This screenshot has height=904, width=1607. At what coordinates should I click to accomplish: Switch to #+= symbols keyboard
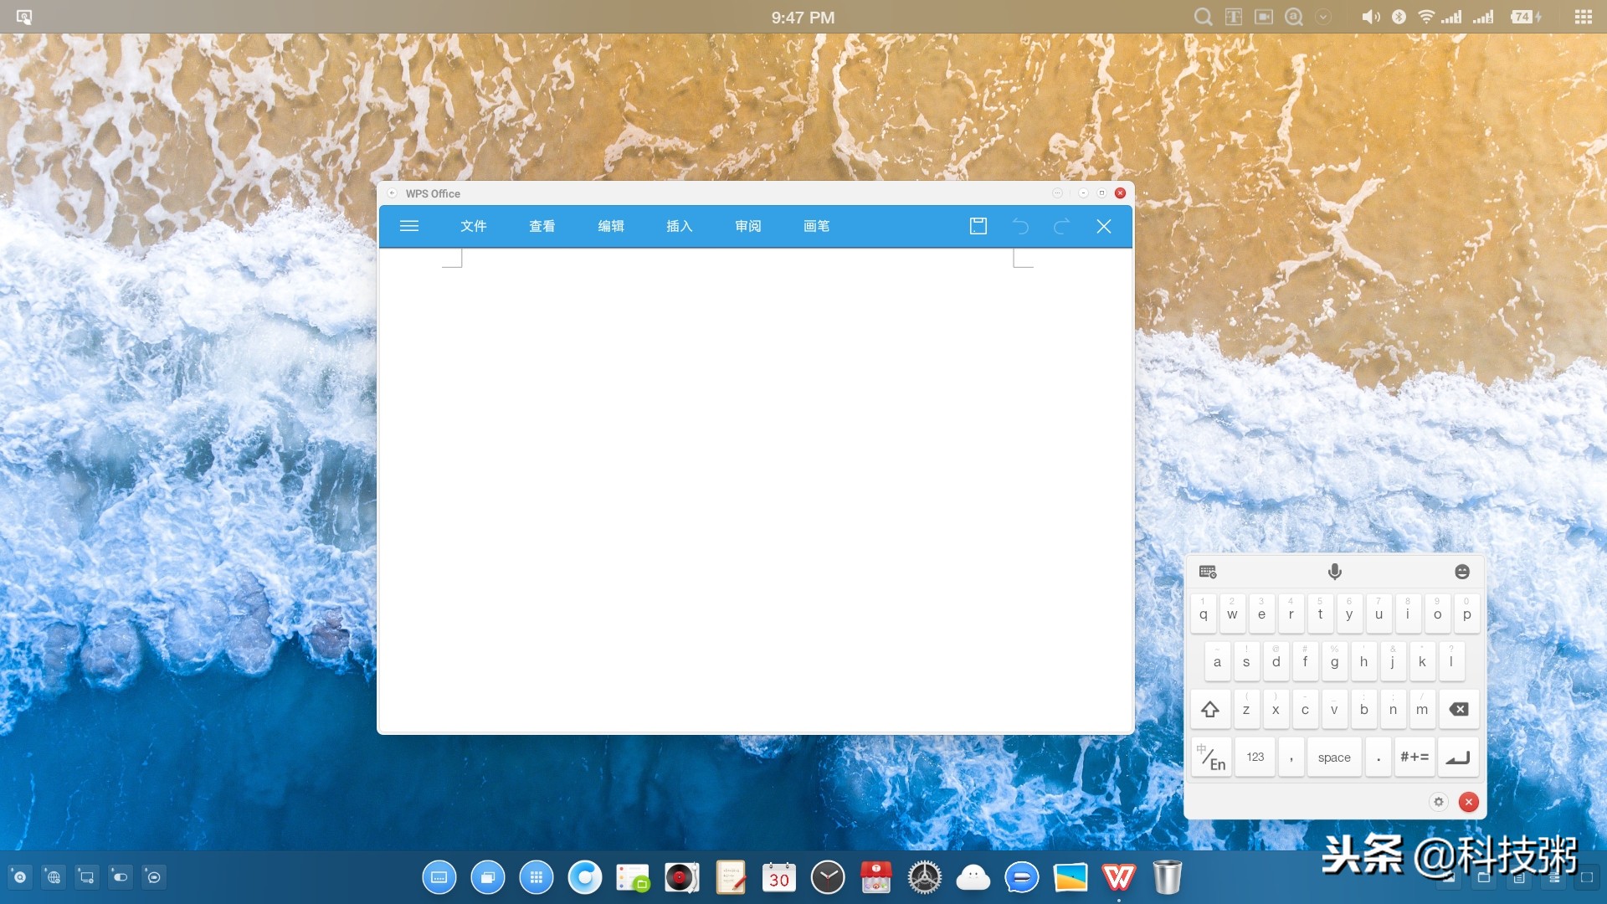click(1414, 758)
